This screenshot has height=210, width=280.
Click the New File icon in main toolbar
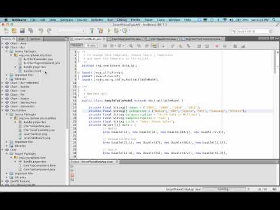(6, 30)
